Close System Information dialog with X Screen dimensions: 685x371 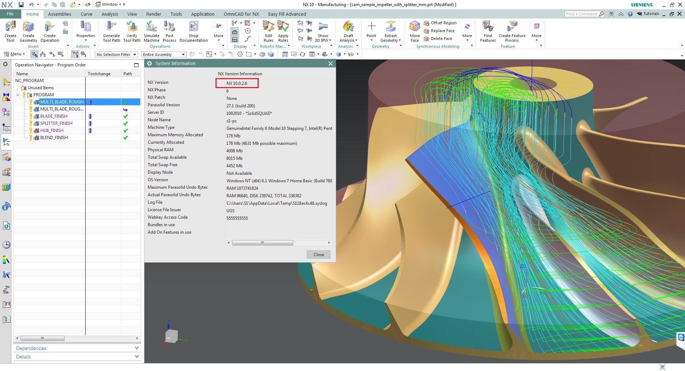[330, 63]
